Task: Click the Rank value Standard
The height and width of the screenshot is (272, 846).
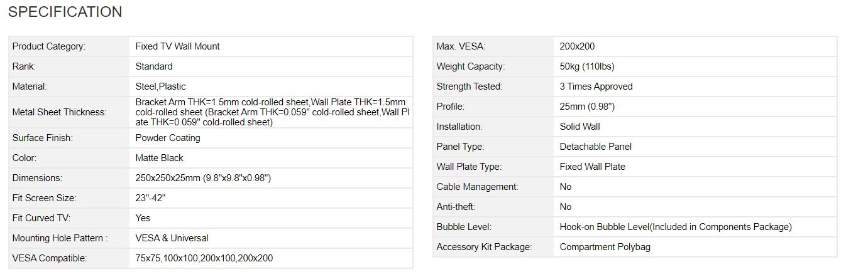Action: click(x=154, y=66)
